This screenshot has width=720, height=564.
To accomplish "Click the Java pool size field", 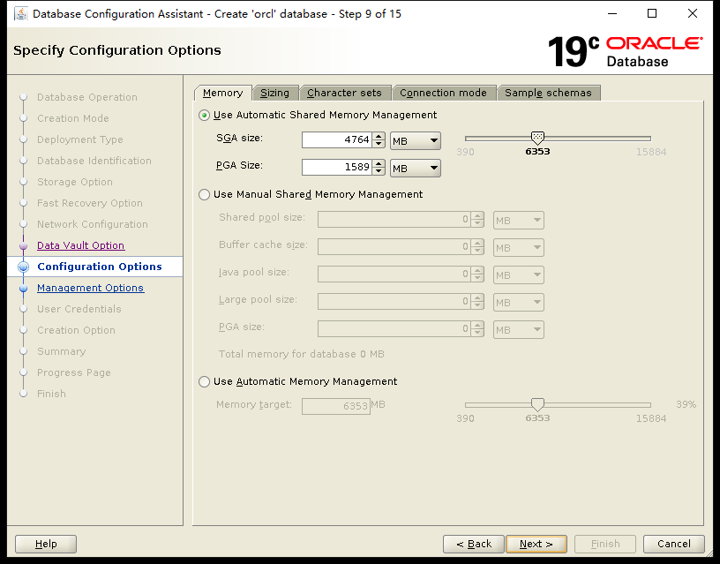I will click(x=394, y=274).
